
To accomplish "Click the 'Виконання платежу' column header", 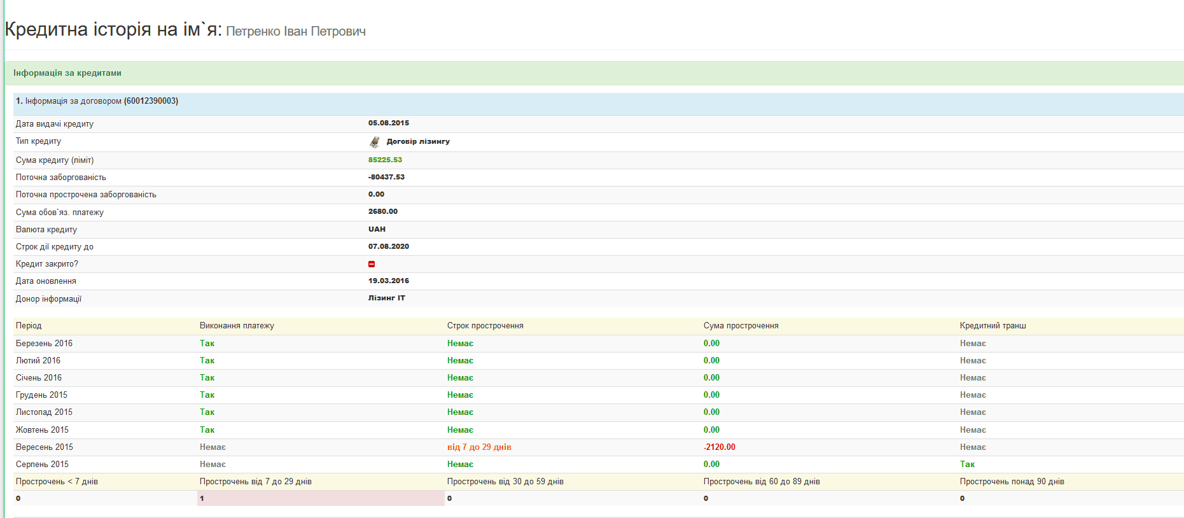I will (x=237, y=326).
